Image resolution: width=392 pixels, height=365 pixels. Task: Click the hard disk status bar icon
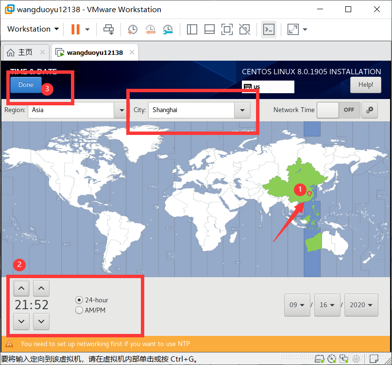(320, 359)
